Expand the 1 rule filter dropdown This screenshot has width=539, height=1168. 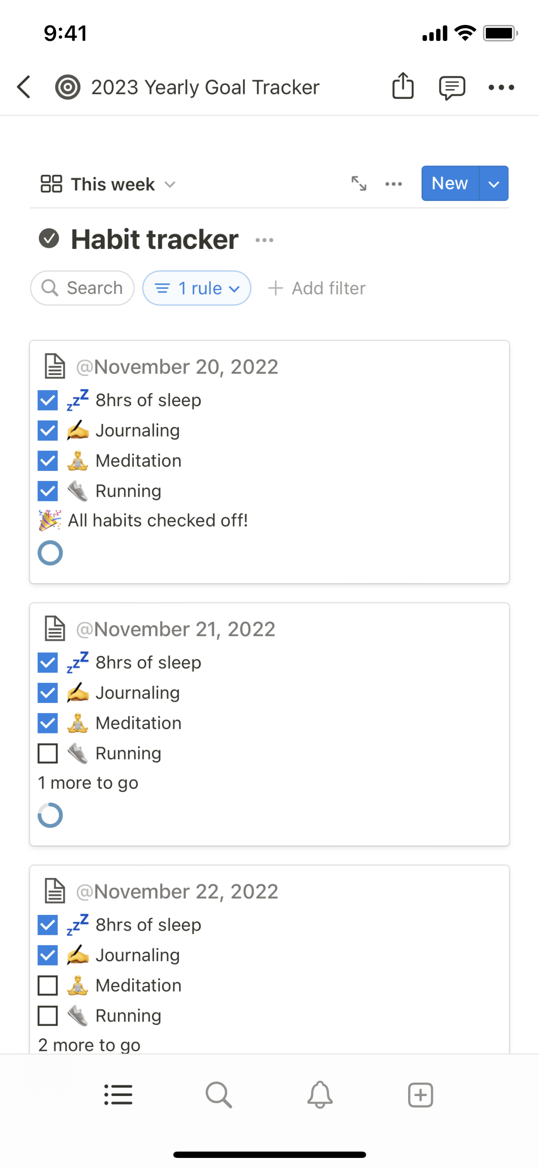point(197,288)
